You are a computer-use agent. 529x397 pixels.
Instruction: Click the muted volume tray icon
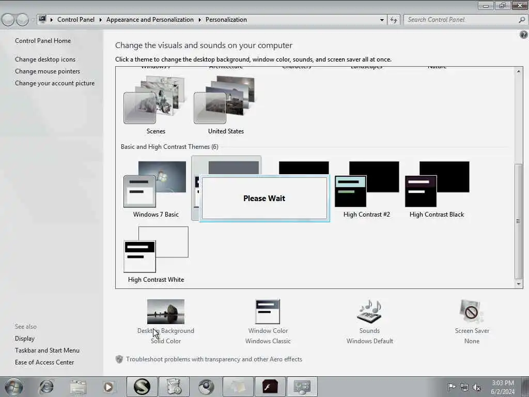pos(477,387)
